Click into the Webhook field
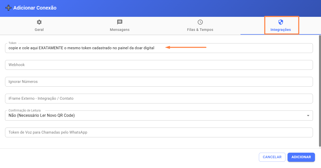 [x=158, y=65]
